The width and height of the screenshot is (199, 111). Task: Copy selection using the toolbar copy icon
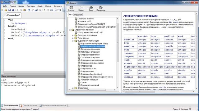(x=21, y=10)
